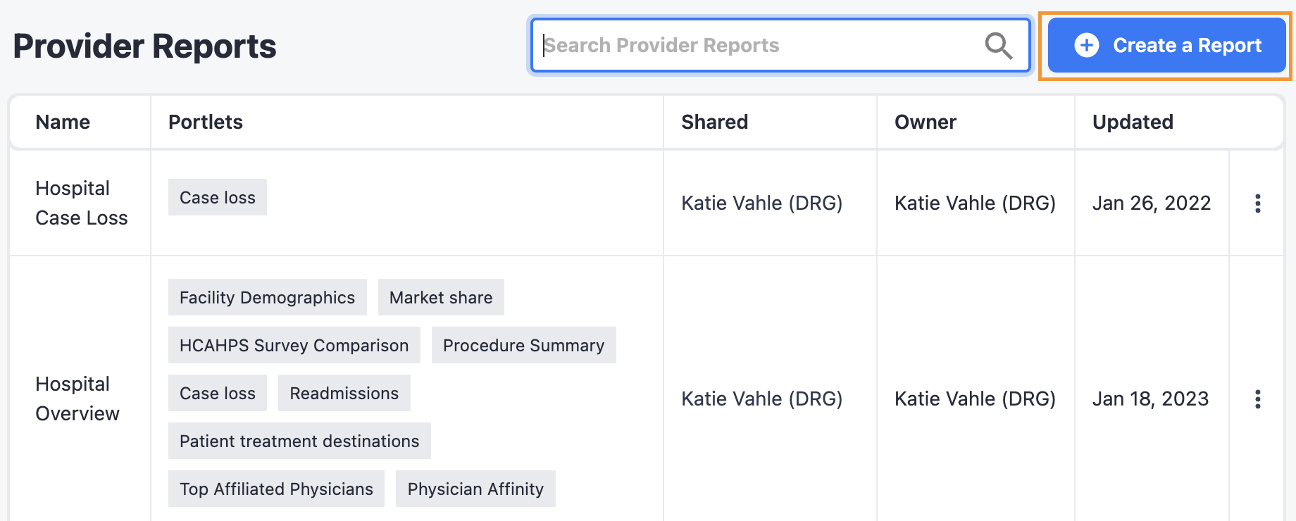Screen dimensions: 1296x521
Task: Click the Updated column header
Action: pyautogui.click(x=1133, y=122)
